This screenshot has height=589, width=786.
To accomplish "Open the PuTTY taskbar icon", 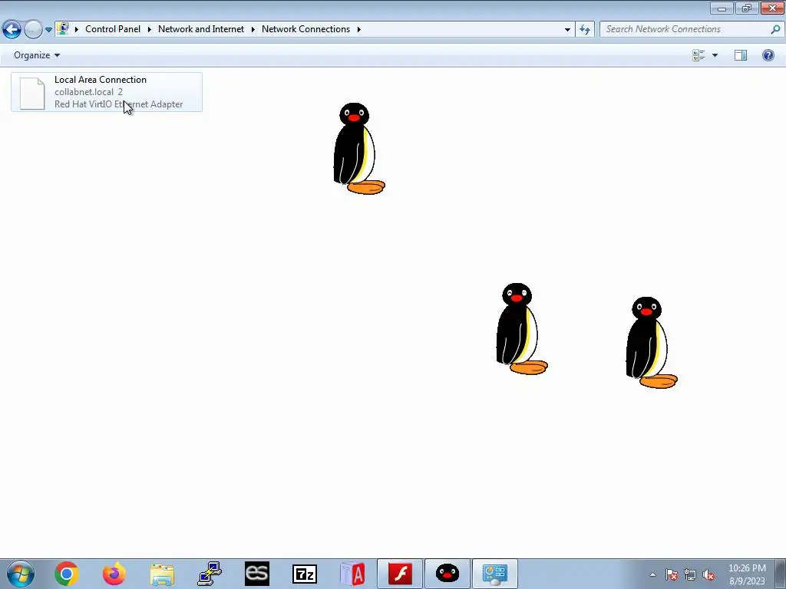I will pyautogui.click(x=210, y=574).
